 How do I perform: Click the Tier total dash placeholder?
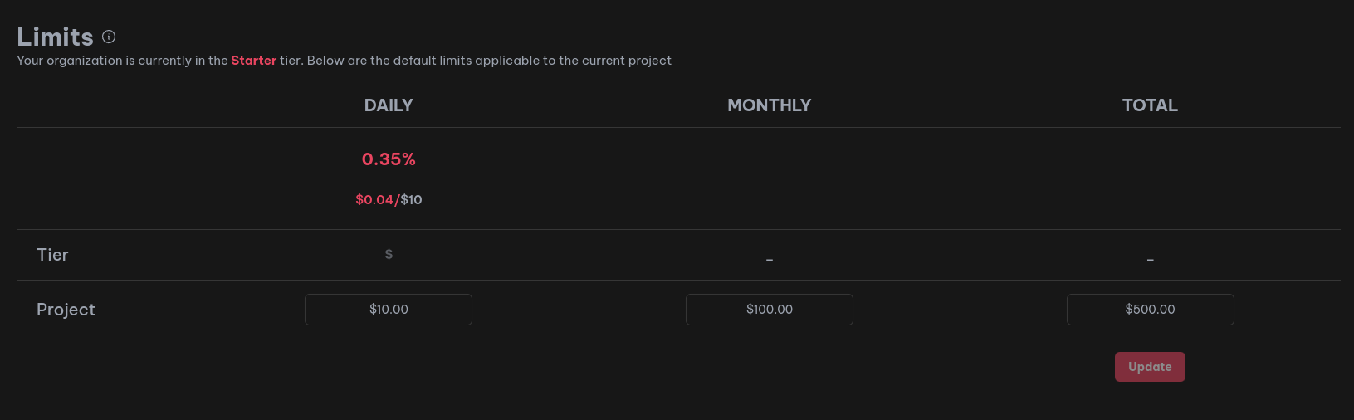tap(1150, 259)
